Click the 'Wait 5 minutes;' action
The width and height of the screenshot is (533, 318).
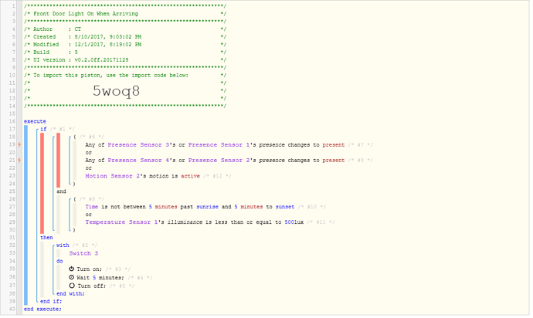click(x=100, y=278)
